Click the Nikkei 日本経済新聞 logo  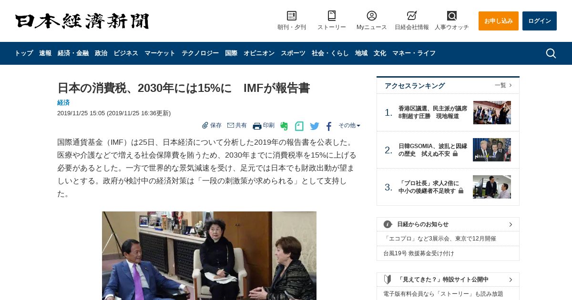coord(82,21)
